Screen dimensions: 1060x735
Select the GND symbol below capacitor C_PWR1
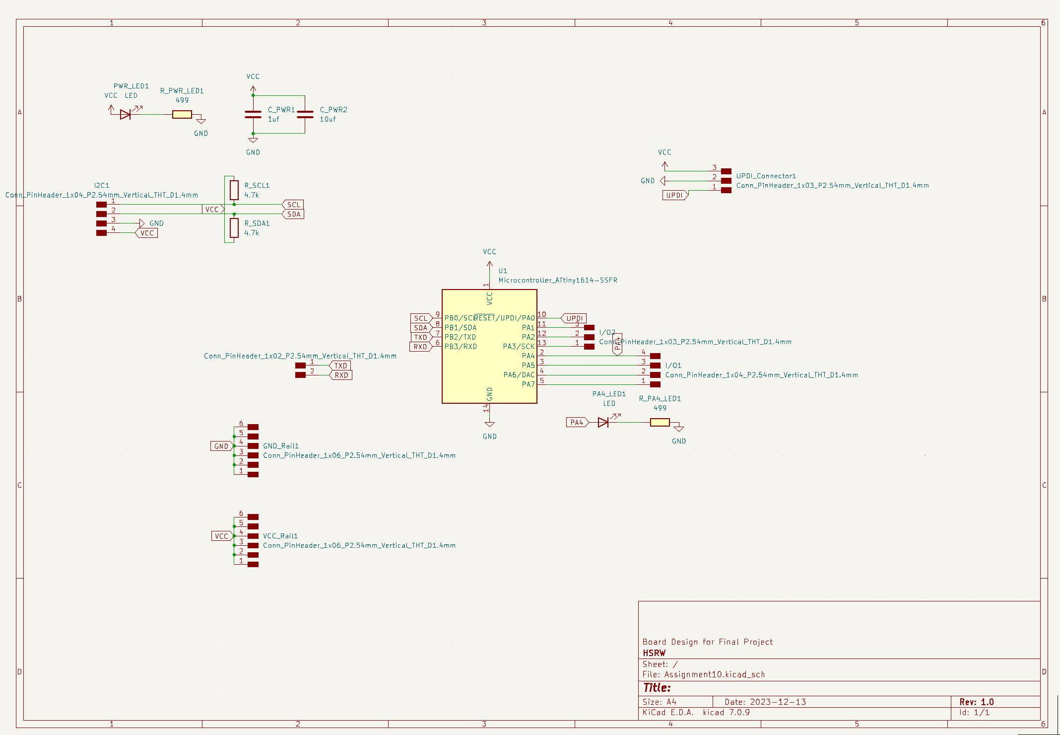(x=253, y=139)
